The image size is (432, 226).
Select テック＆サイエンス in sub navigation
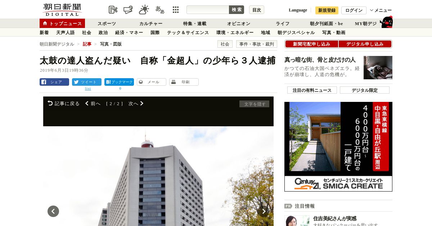[x=188, y=32]
